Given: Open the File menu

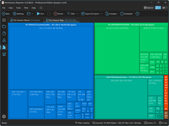Looking at the screenshot, I should (4, 8).
